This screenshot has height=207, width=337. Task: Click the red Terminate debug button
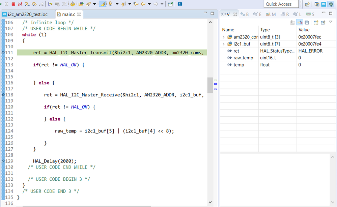point(13,4)
